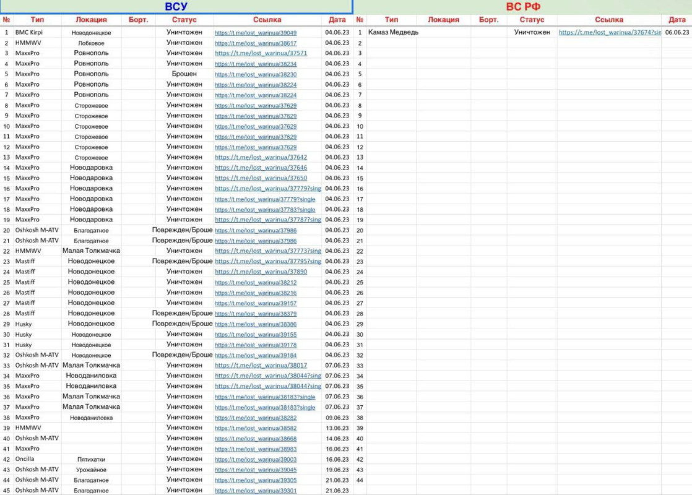Open the lost_warinua/38668 link

[256, 439]
